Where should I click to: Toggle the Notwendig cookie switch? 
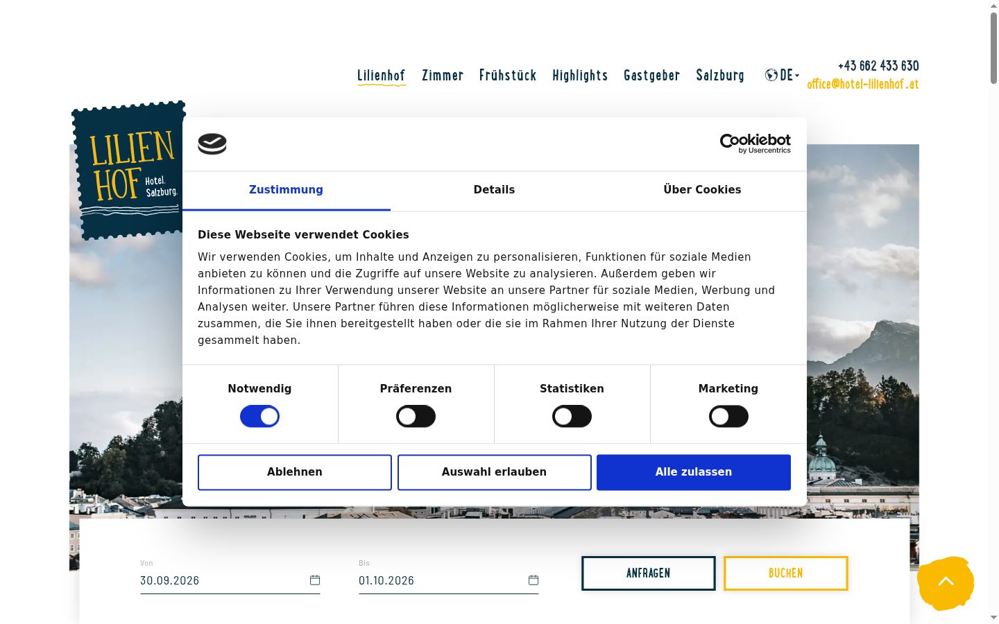coord(259,417)
